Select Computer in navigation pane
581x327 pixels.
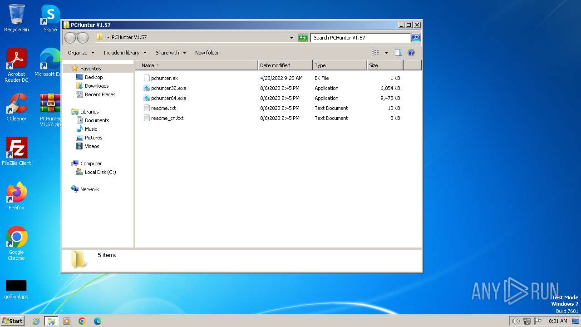(x=91, y=163)
